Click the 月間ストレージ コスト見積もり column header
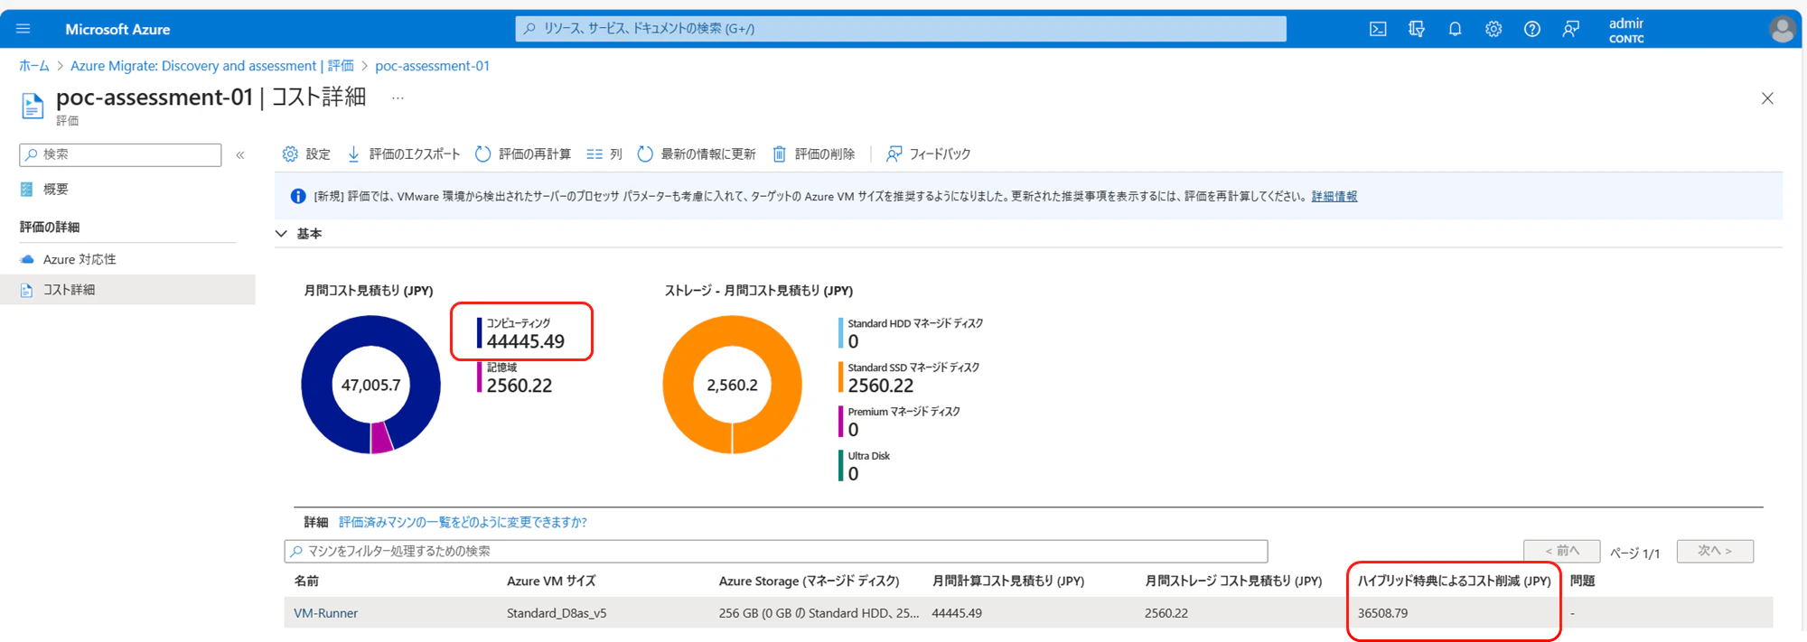Viewport: 1807px width, 642px height. pyautogui.click(x=1233, y=582)
